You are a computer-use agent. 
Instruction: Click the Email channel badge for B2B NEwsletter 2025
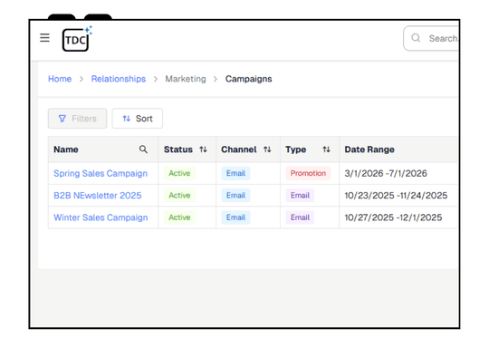click(x=235, y=196)
